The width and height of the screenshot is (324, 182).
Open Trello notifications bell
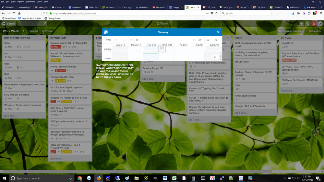(314, 24)
